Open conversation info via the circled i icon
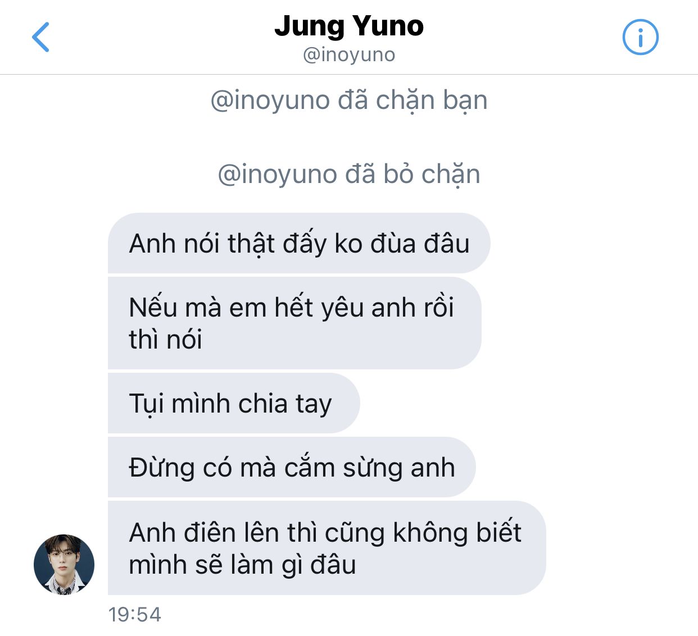 (x=640, y=37)
